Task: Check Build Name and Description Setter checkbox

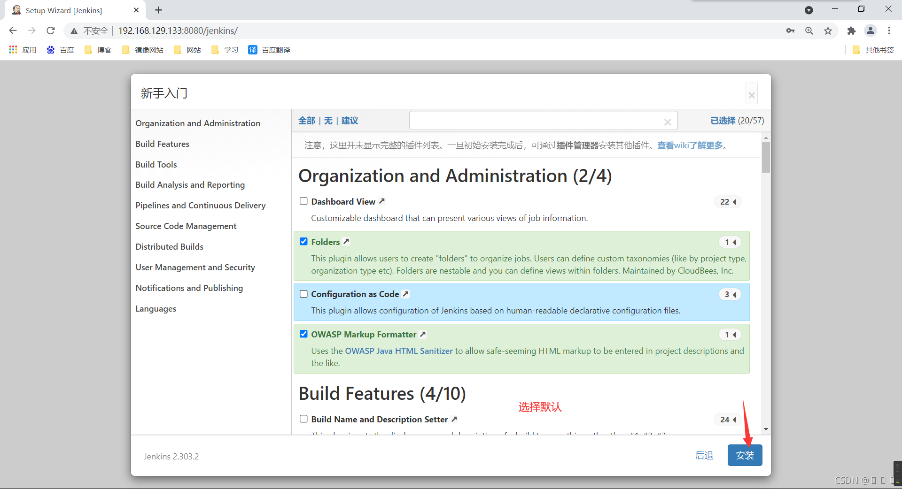Action: click(303, 419)
